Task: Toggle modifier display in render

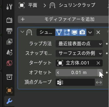Action: tap(82, 32)
